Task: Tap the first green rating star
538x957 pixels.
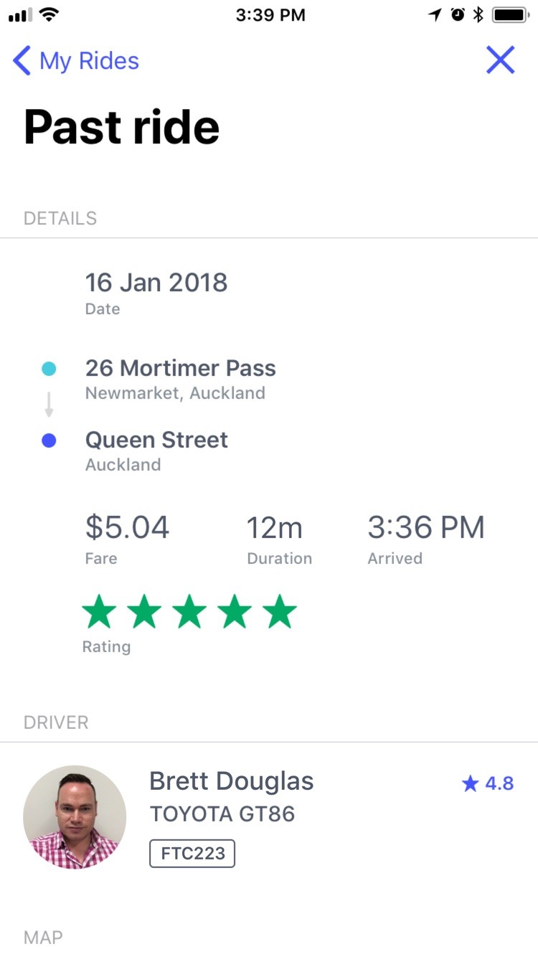Action: coord(99,612)
